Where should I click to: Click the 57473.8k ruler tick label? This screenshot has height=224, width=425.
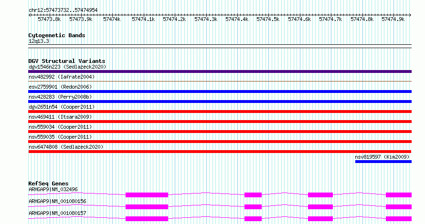click(x=49, y=20)
